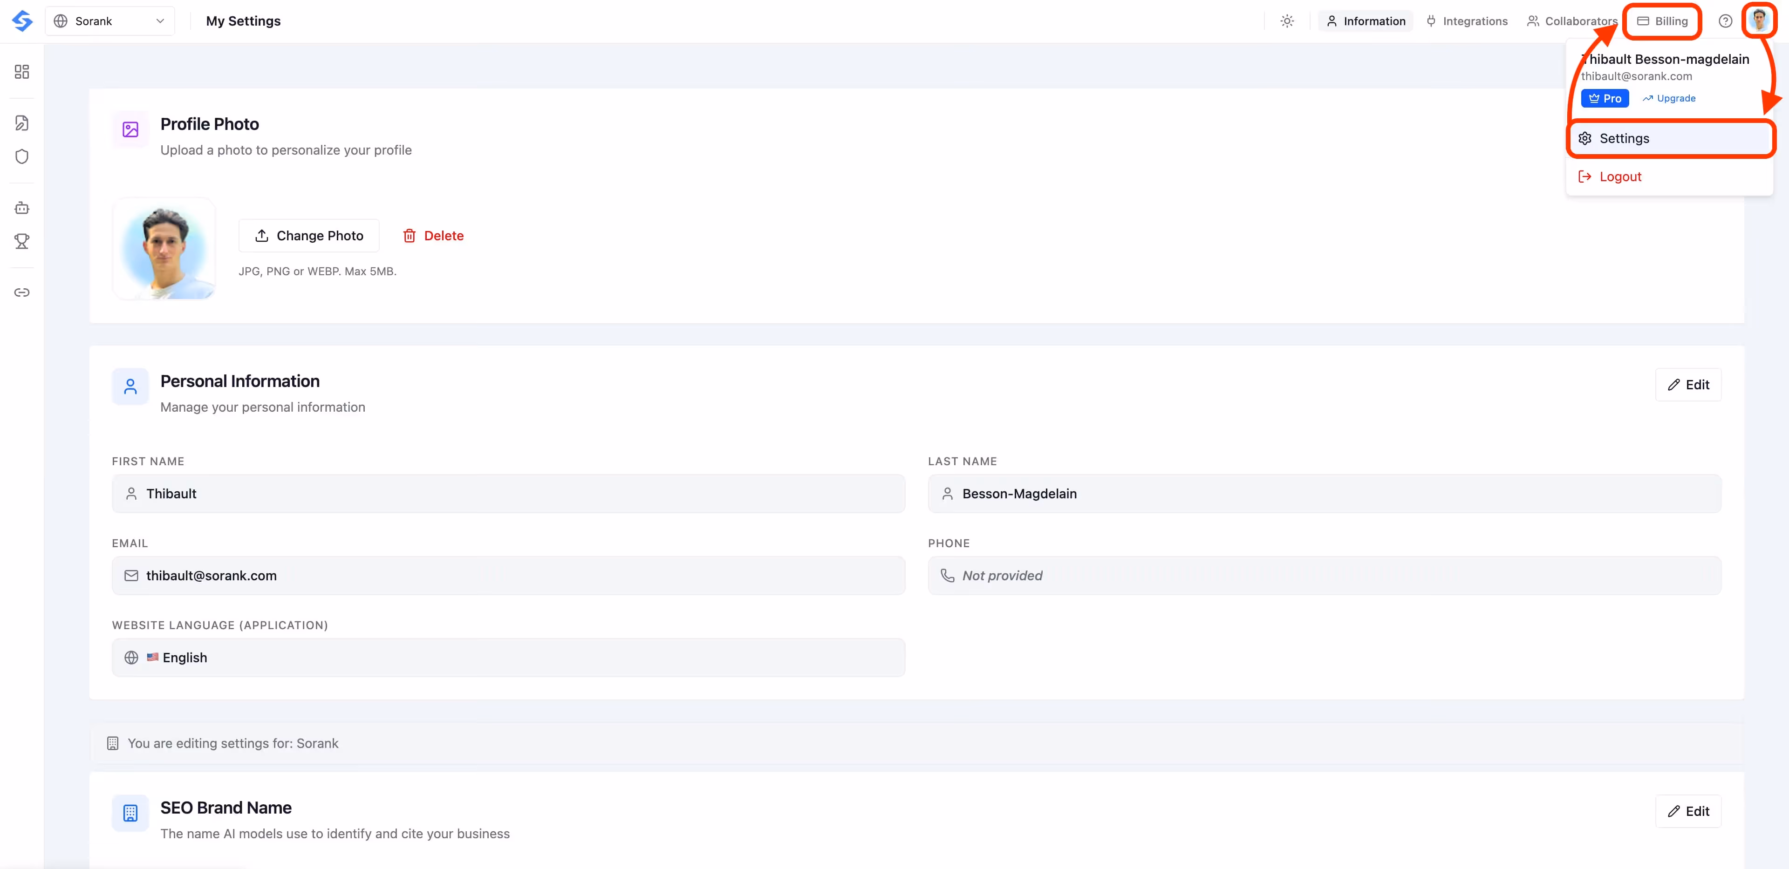Click the Sorank logo icon

[22, 21]
